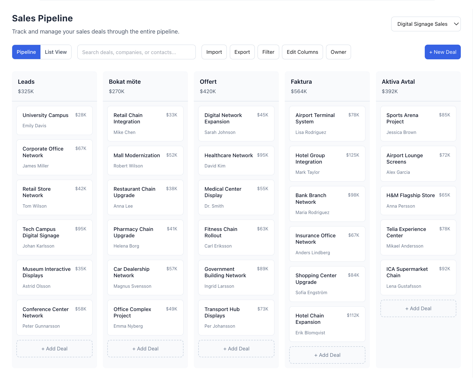Click the Owner filter button
473x392 pixels.
coord(338,52)
